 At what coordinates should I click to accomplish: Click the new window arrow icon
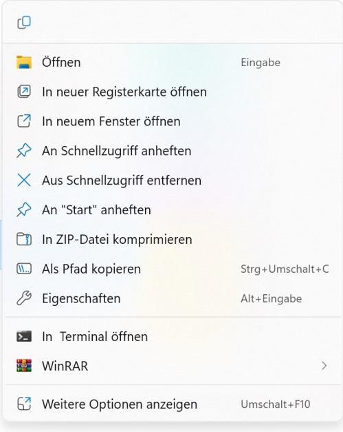24,121
